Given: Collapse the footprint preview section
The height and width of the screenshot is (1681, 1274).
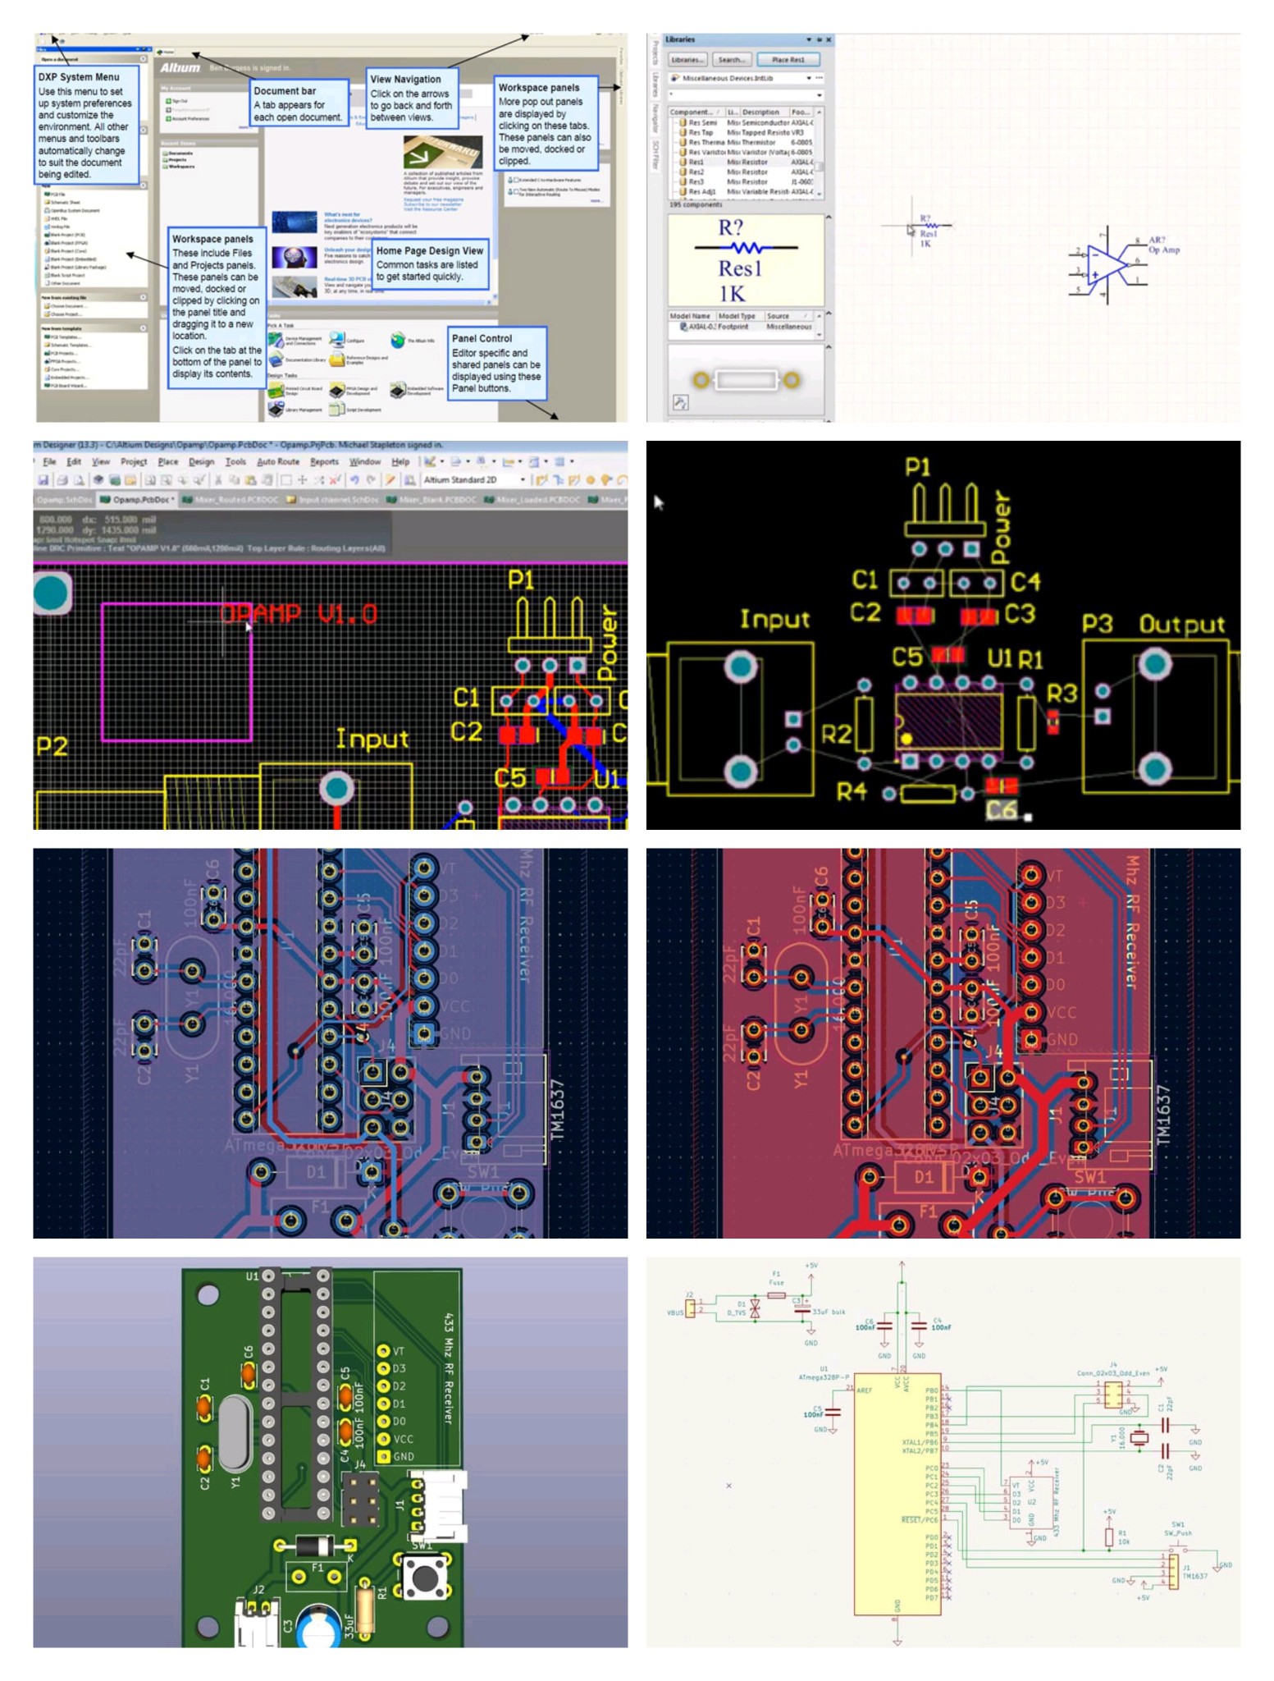Looking at the screenshot, I should click(828, 347).
